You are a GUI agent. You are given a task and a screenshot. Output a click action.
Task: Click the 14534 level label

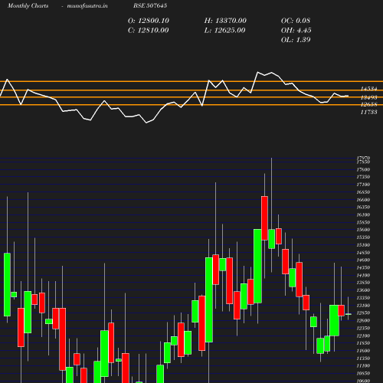(x=368, y=89)
